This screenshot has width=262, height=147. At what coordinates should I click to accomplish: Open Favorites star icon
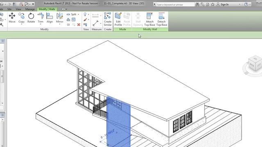pyautogui.click(x=213, y=4)
